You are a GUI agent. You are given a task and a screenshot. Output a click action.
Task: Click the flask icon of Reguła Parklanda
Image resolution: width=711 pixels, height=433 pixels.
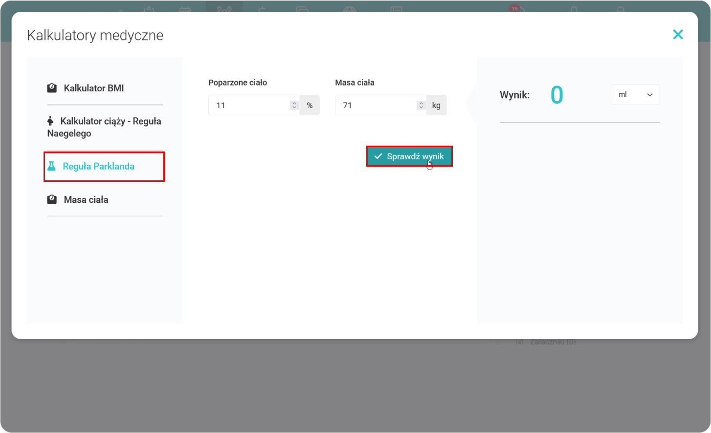(x=51, y=166)
